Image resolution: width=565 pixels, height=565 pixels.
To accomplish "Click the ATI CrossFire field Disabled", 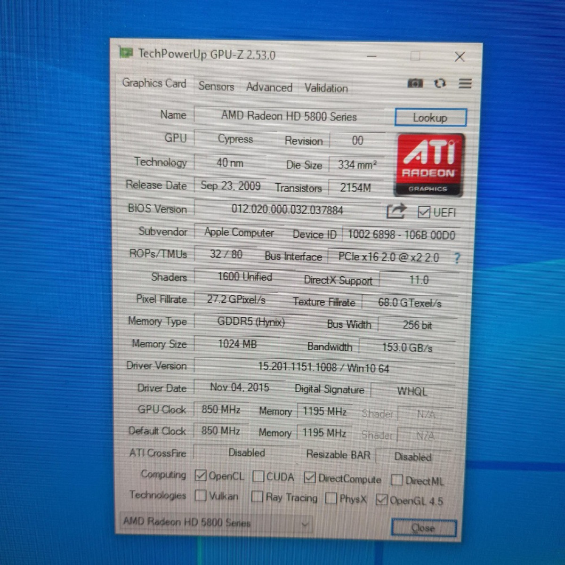I will point(247,452).
